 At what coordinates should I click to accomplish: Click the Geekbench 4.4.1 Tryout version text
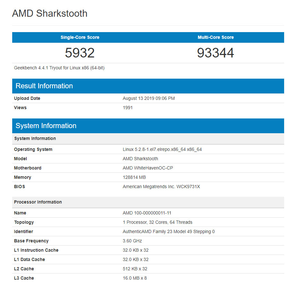[59, 68]
